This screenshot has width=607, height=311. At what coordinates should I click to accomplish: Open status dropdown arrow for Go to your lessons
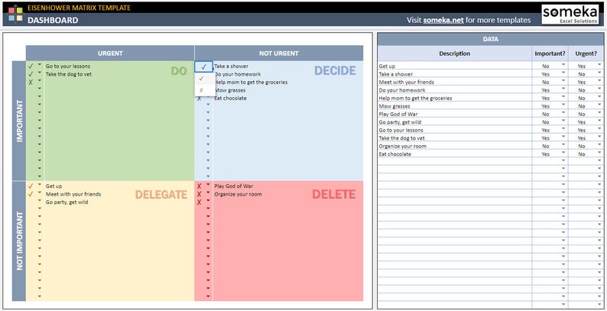pyautogui.click(x=40, y=65)
